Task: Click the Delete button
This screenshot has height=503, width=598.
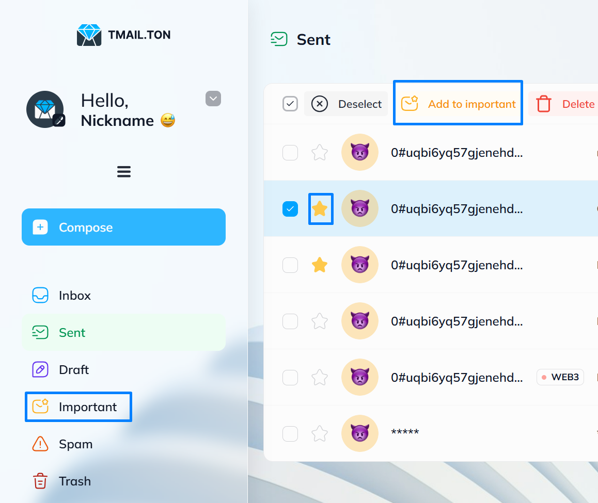Action: (x=564, y=104)
